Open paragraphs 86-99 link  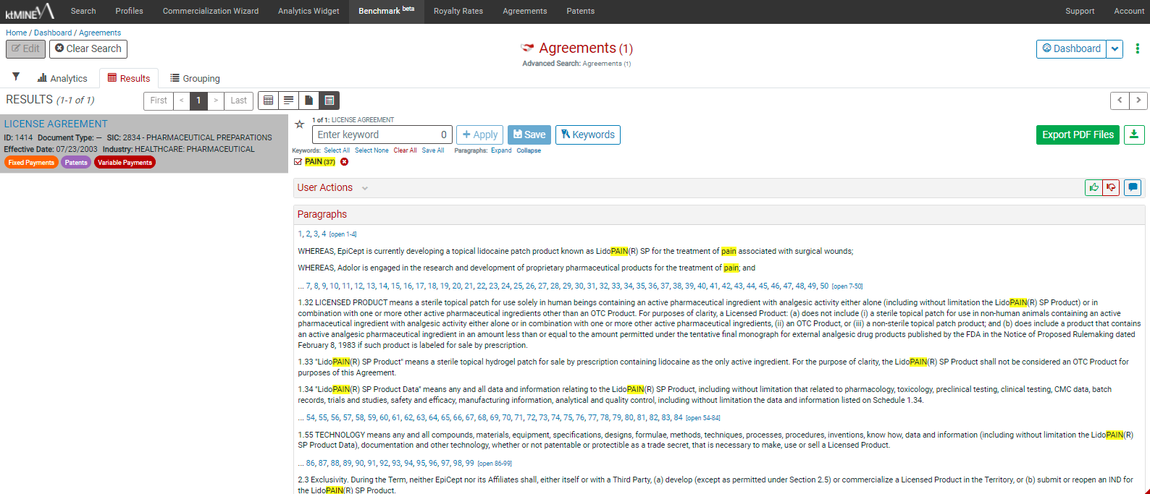click(495, 464)
